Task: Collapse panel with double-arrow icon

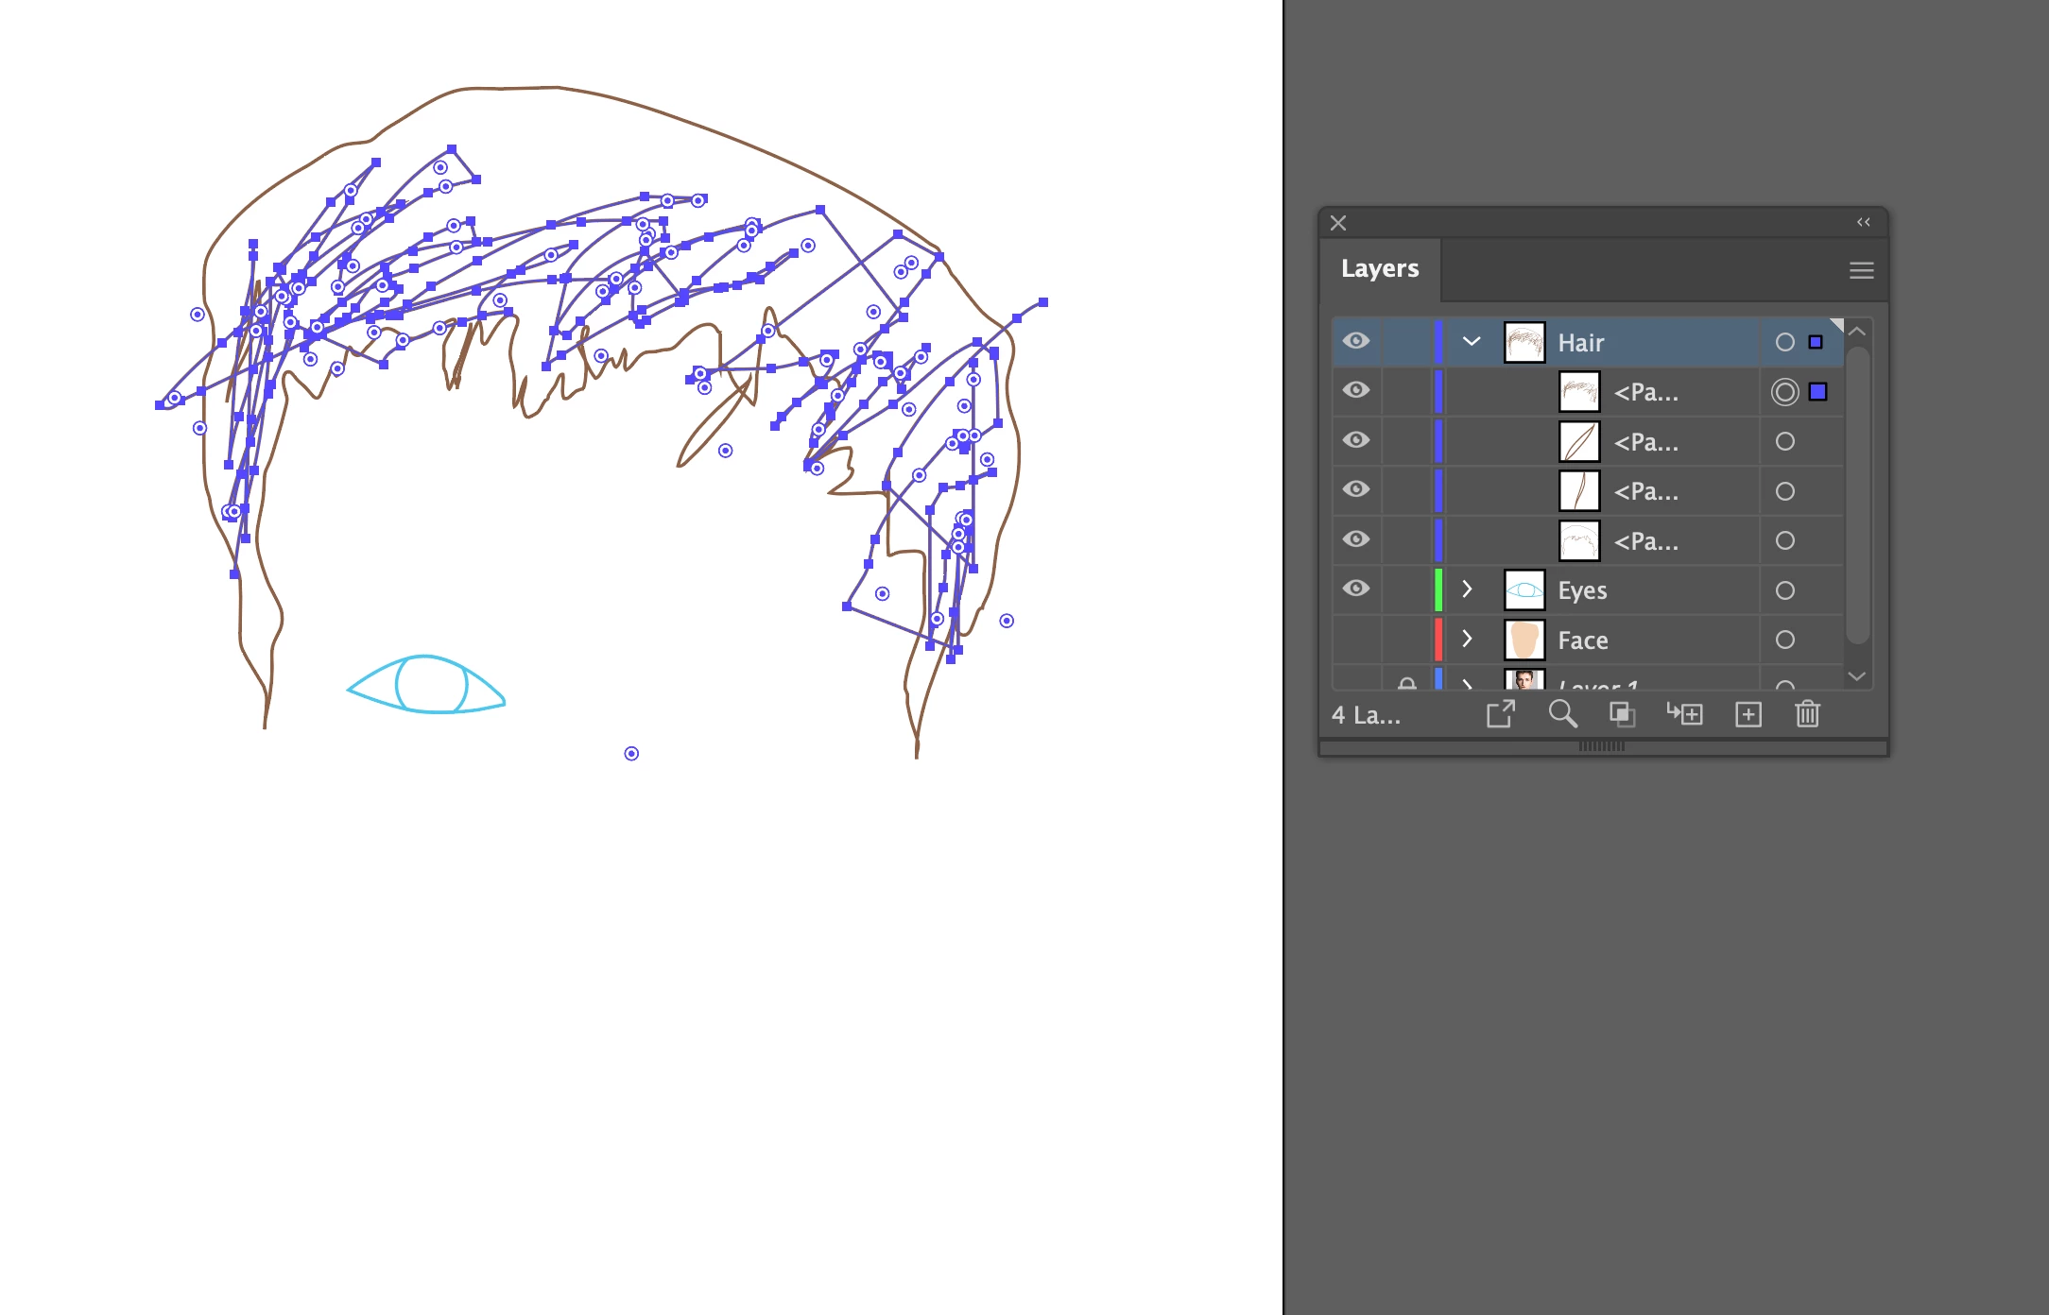Action: [x=1863, y=223]
